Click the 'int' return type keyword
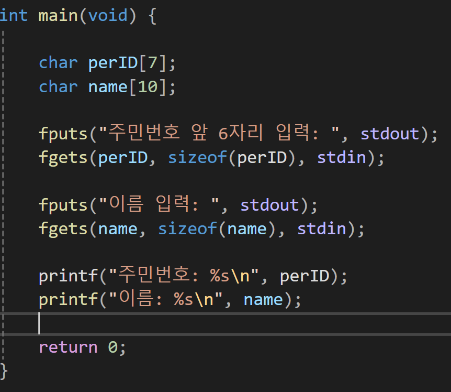Screen dimensions: 451x392 pyautogui.click(x=14, y=15)
